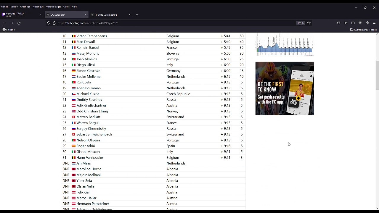Open rider Matej Mohoric
379x213 pixels.
88,54
